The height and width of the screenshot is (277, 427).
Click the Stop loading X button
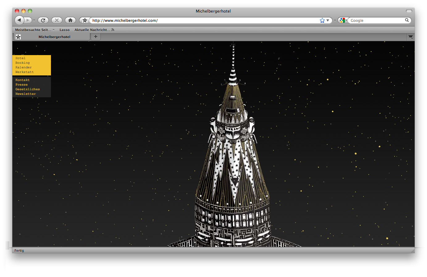coord(57,20)
